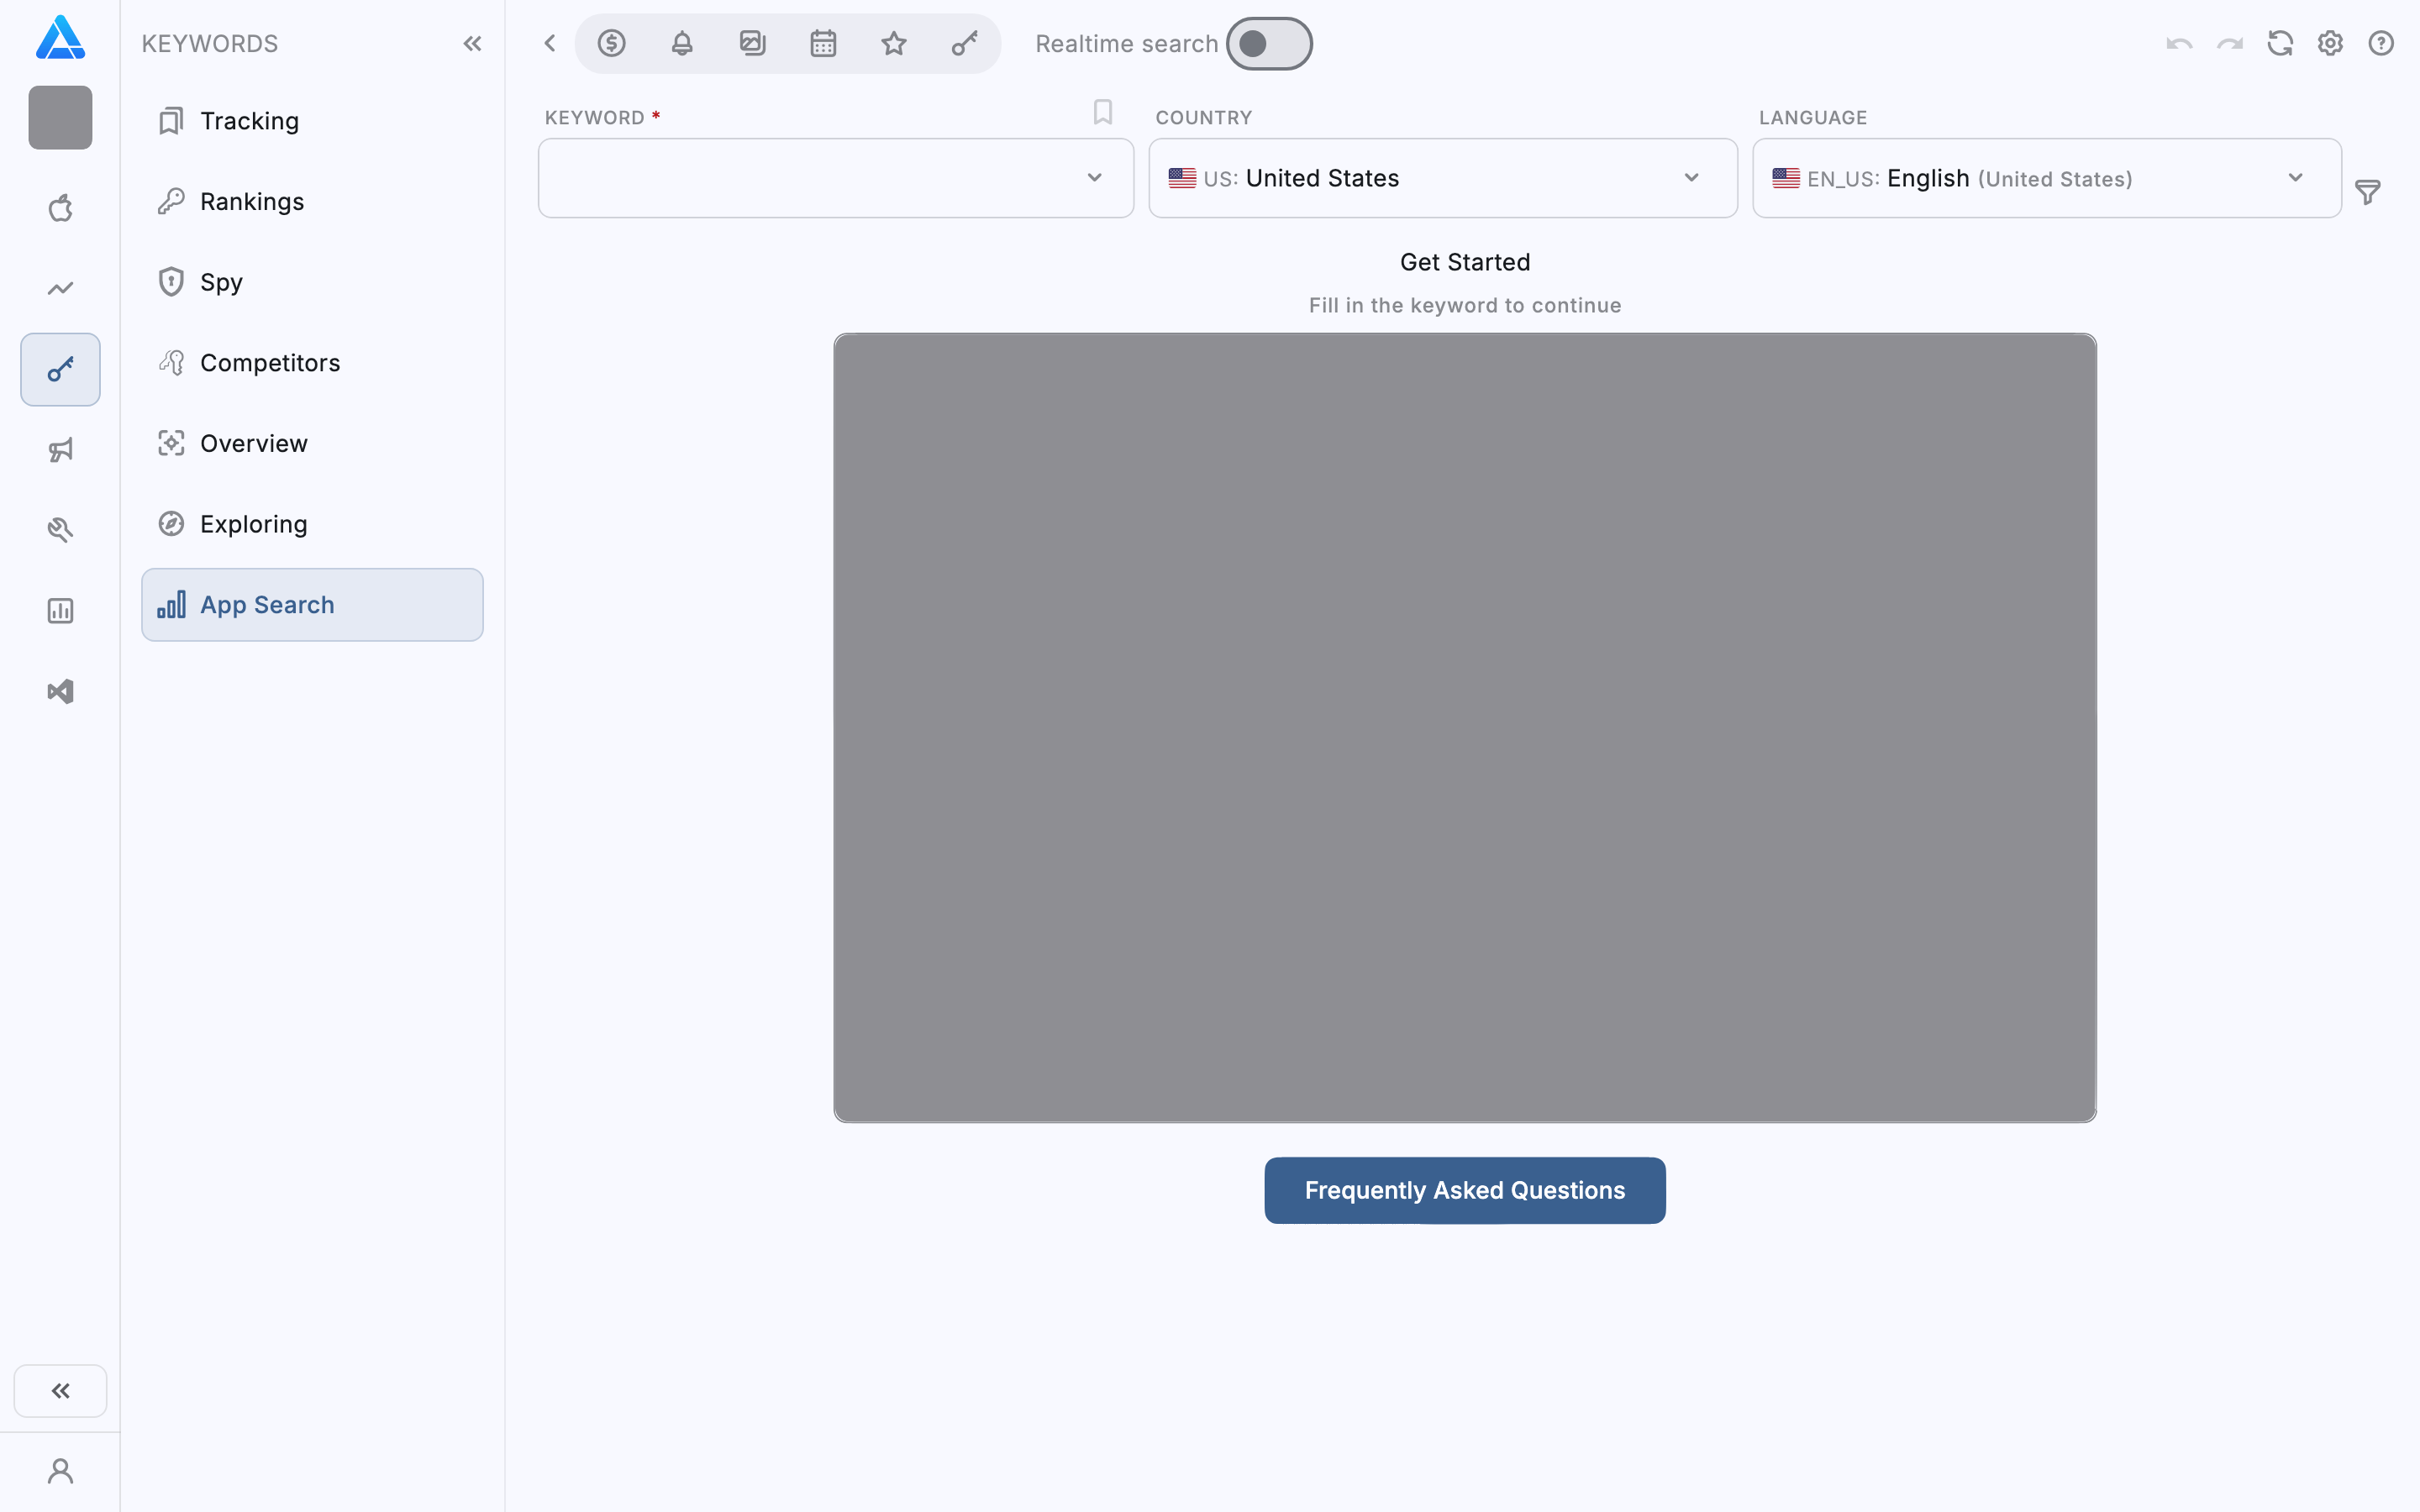The image size is (2420, 1512).
Task: Open settings gear at top right
Action: tap(2330, 43)
